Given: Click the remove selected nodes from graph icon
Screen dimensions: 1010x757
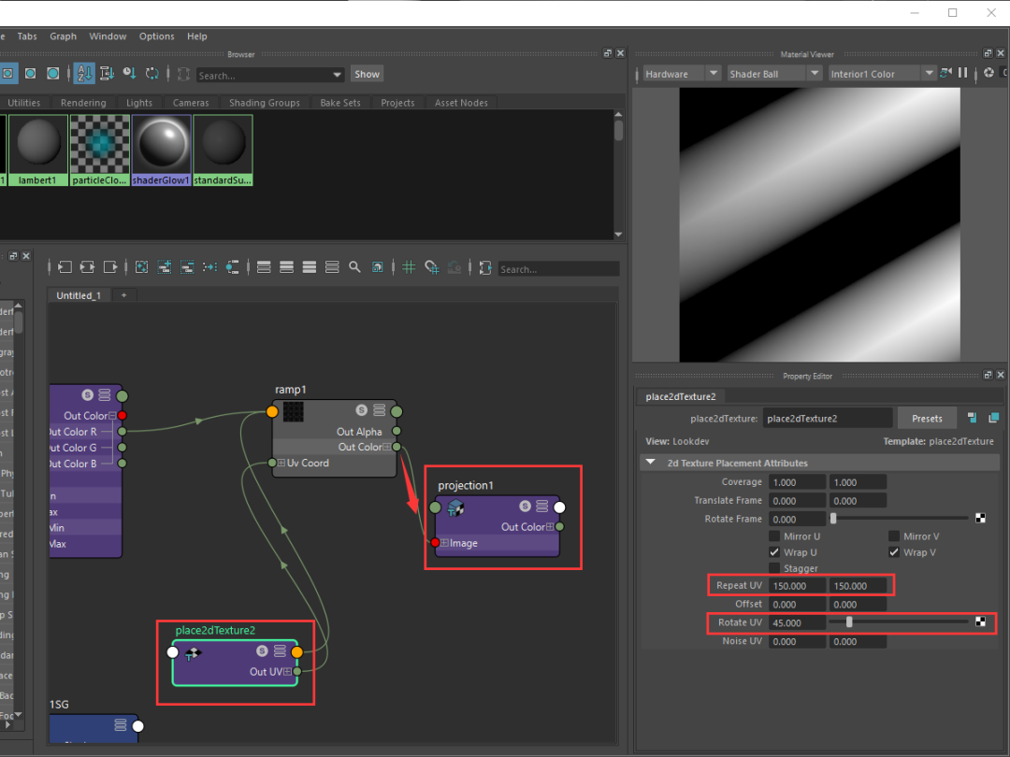Looking at the screenshot, I should click(x=187, y=266).
